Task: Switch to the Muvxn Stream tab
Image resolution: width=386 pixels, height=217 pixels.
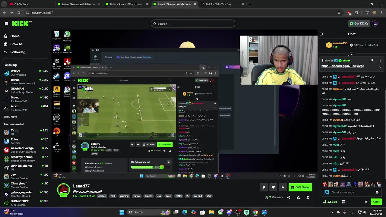Action: 78,4
